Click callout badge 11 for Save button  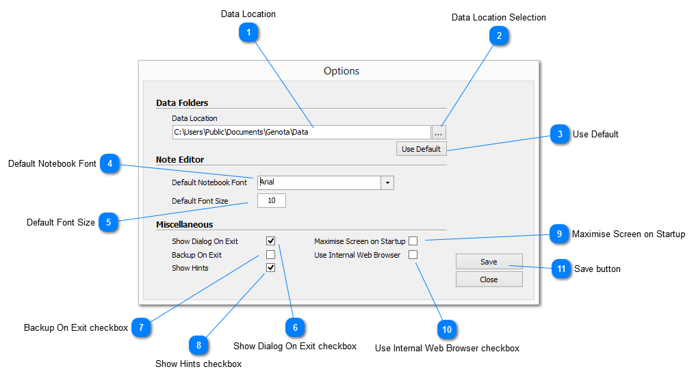click(561, 269)
